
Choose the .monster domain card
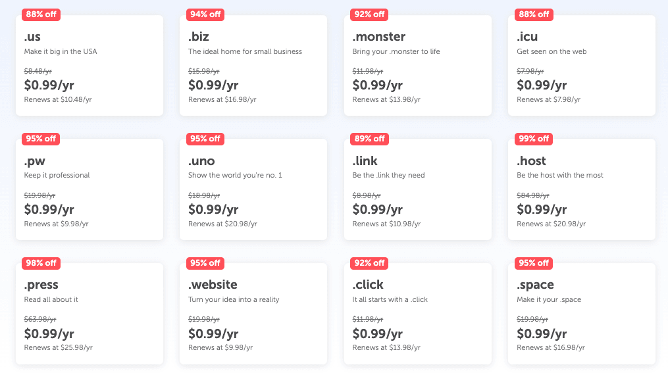pos(418,66)
